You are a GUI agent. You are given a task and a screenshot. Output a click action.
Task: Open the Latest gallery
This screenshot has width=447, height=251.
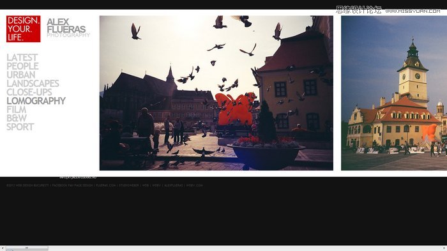[x=22, y=57]
